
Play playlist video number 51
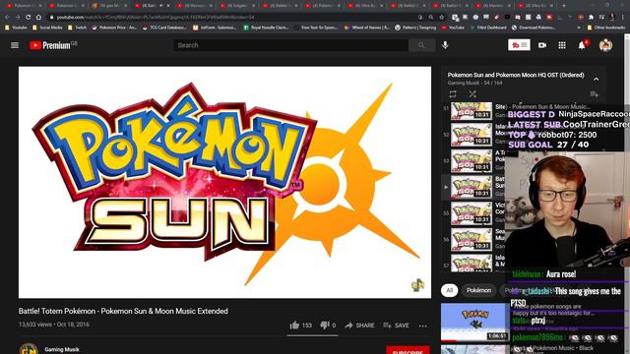point(472,110)
